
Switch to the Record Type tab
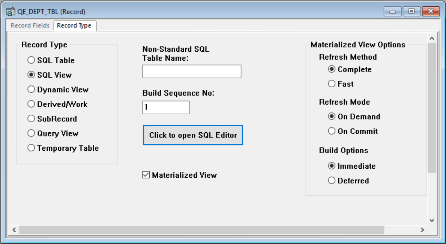[75, 25]
